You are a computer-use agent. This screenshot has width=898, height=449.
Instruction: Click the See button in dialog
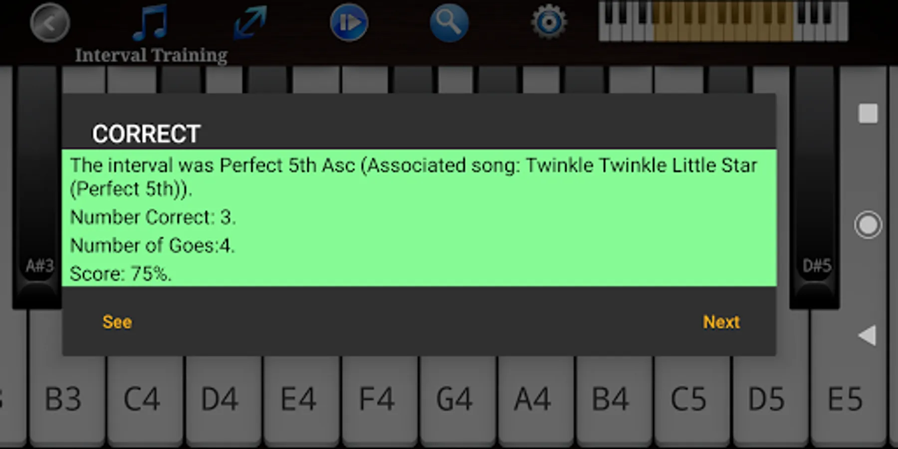(117, 322)
